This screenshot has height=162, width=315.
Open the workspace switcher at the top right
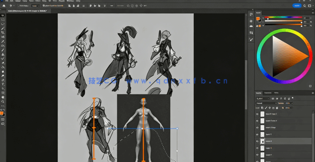tap(309, 6)
